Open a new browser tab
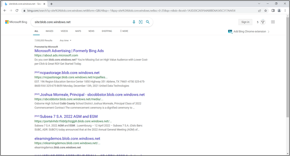The height and width of the screenshot is (156, 290). pos(51,4)
